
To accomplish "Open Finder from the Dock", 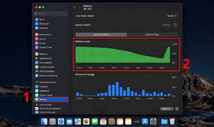I will [44, 121].
